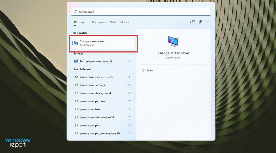Click search icon beside pictures windows 10

pyautogui.click(x=76, y=133)
